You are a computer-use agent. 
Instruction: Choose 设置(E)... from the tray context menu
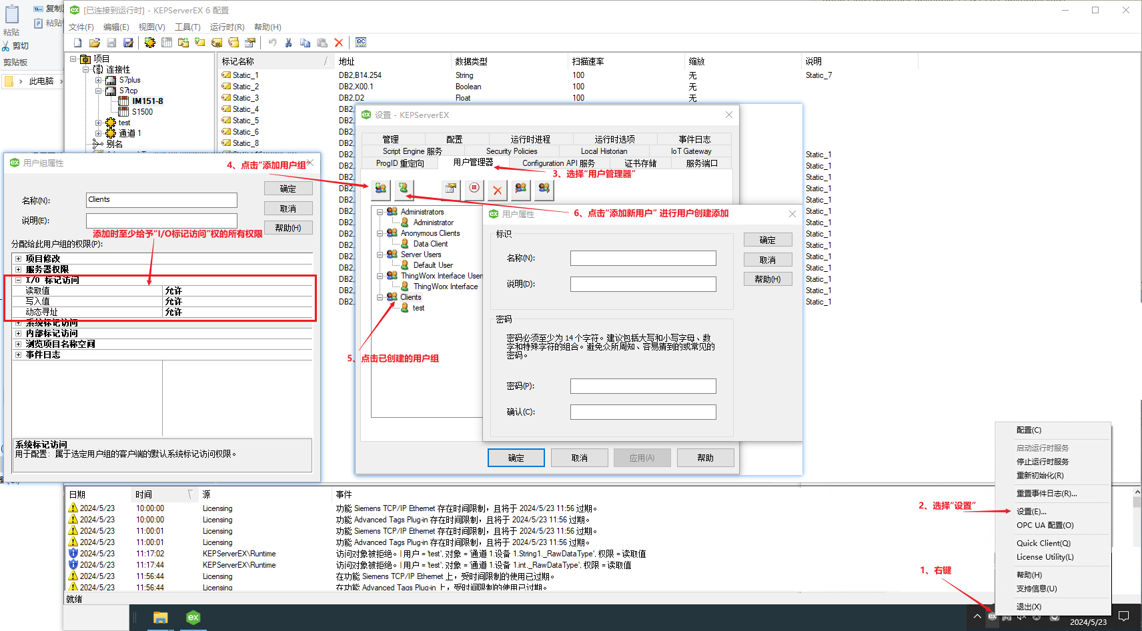tap(1031, 512)
